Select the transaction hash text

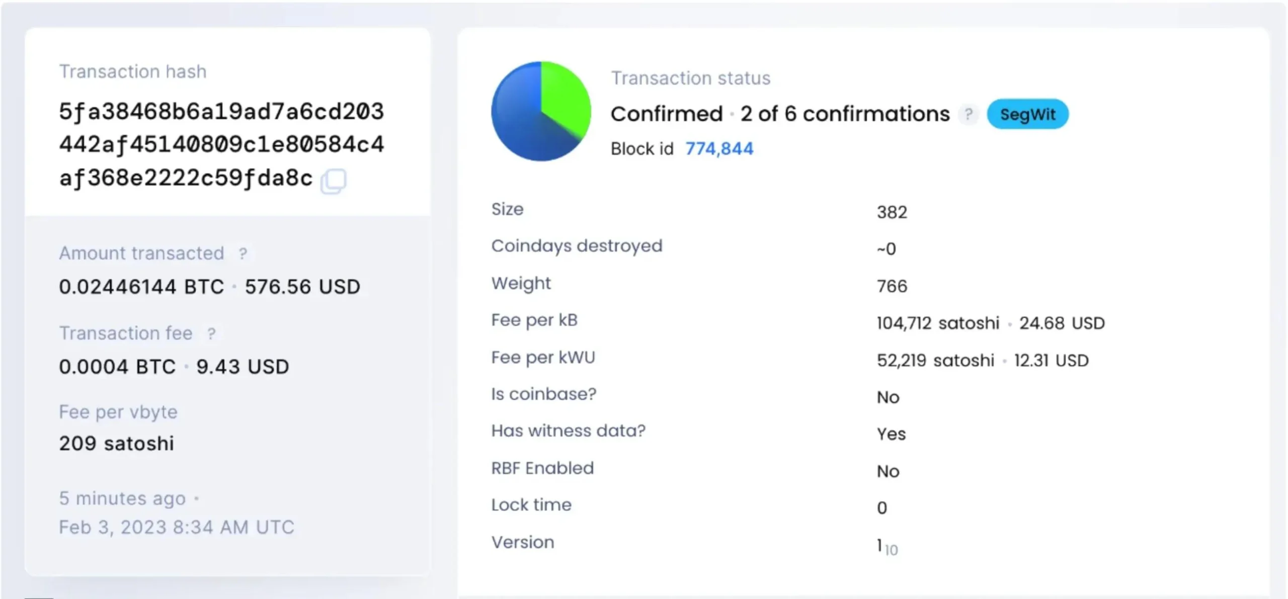coord(221,145)
